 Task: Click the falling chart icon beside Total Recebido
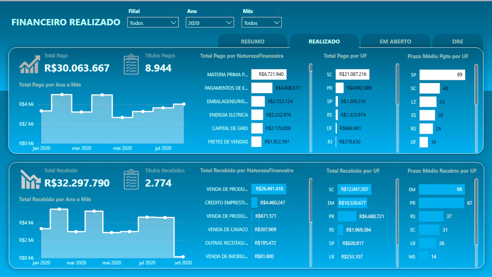click(x=30, y=179)
